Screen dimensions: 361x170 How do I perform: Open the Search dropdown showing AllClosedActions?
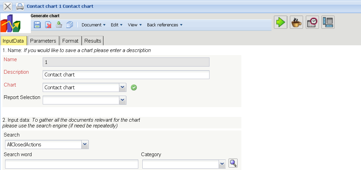85,145
